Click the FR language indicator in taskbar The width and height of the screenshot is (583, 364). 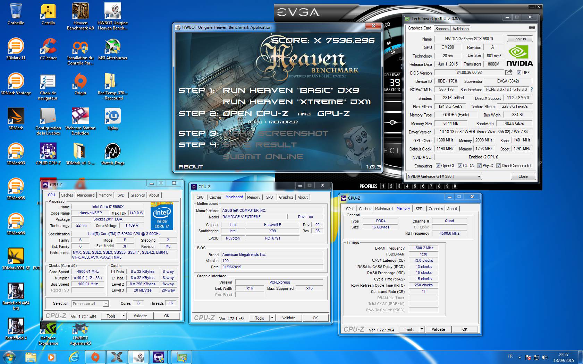pos(510,356)
